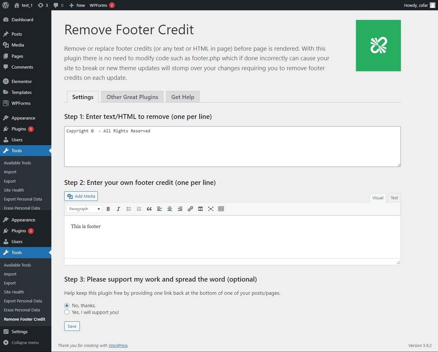This screenshot has height=352, width=438.
Task: Center-align the footer text
Action: click(x=170, y=209)
